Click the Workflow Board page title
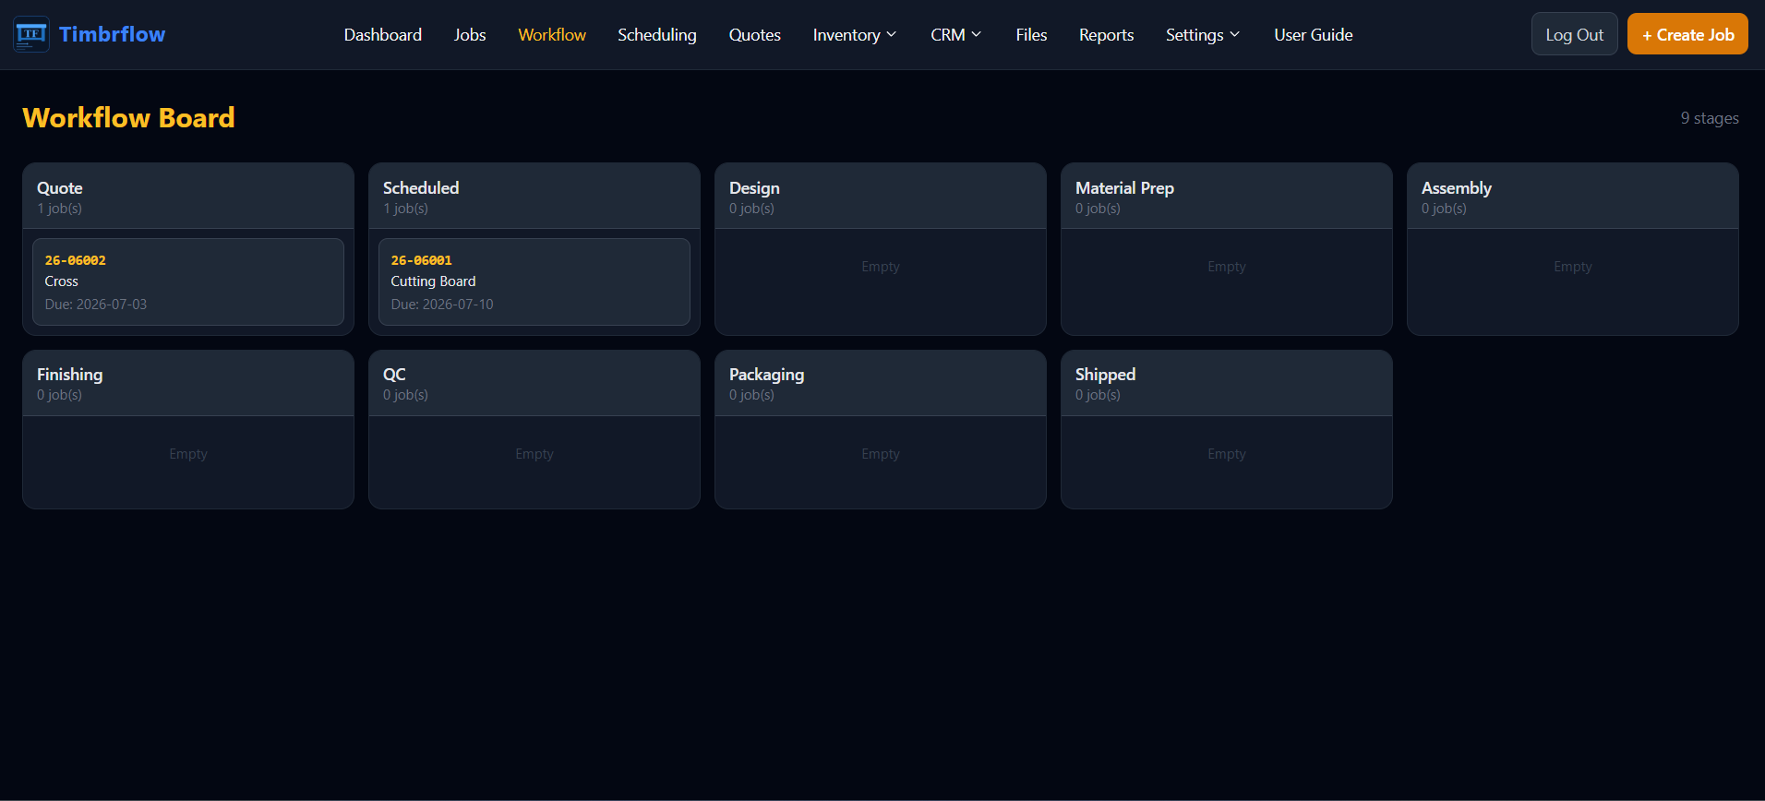This screenshot has height=801, width=1765. pos(128,118)
